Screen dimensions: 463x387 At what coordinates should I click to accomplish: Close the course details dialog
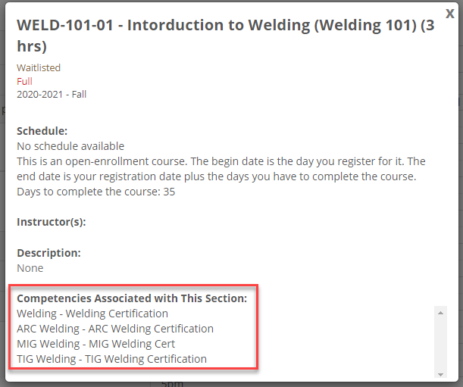coord(450,13)
